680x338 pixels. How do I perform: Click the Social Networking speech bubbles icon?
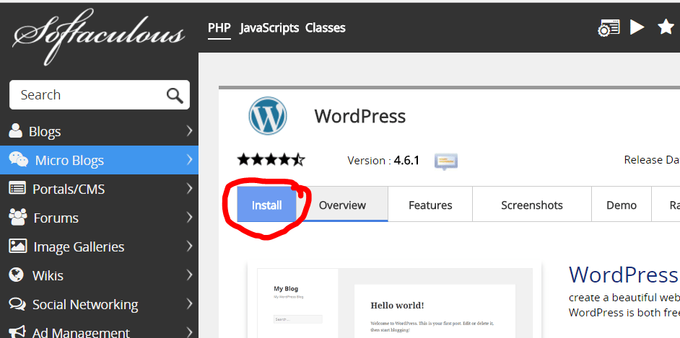click(x=17, y=304)
